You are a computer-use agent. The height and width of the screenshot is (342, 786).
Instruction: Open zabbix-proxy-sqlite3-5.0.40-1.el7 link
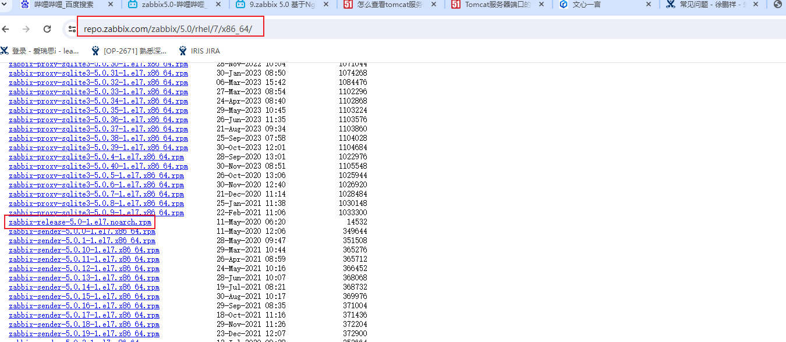tap(98, 166)
